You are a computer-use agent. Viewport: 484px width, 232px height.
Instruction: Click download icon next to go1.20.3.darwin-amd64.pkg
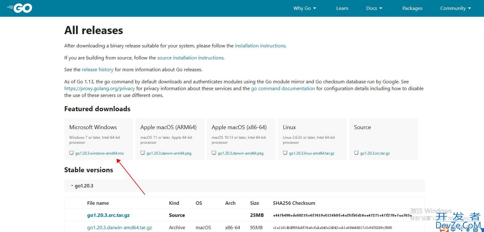[x=214, y=153]
